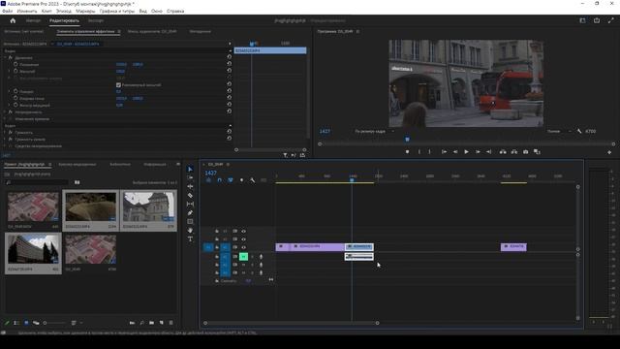
Task: Open Comparison View button in program monitor
Action: coord(537,152)
